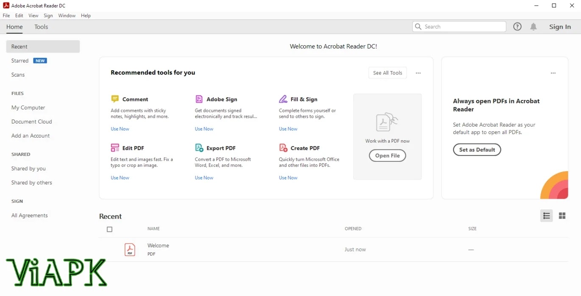
Task: Open Shared by others list
Action: [x=32, y=183]
